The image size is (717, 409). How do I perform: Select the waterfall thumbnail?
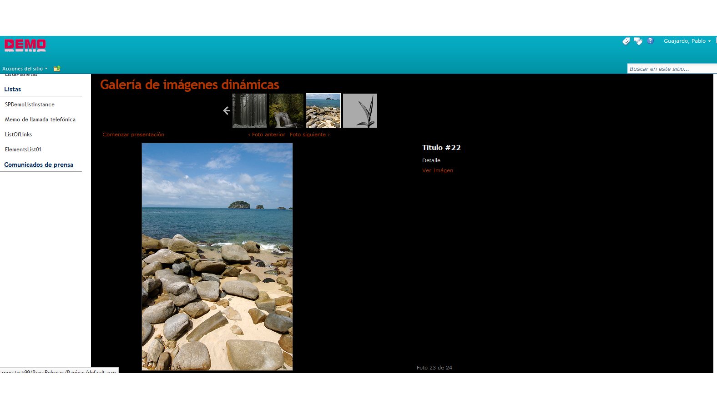tap(286, 110)
